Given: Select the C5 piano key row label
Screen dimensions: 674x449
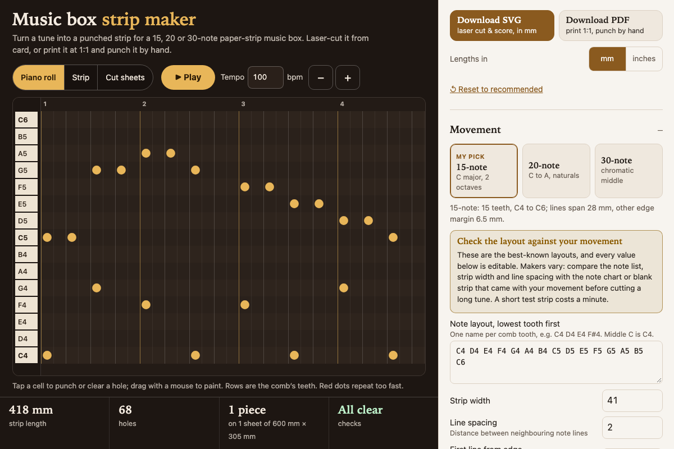Looking at the screenshot, I should click(26, 237).
